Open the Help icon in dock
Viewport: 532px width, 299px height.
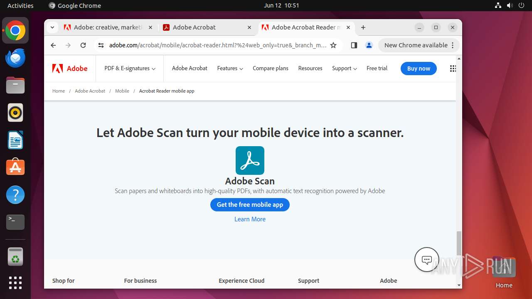(15, 195)
